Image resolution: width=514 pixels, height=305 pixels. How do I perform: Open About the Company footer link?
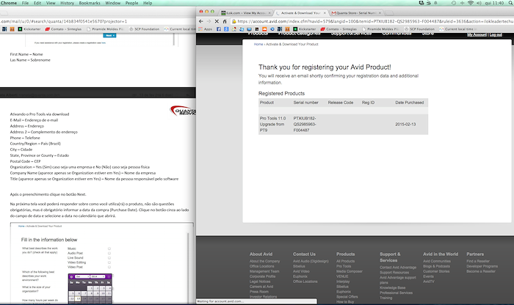(264, 261)
